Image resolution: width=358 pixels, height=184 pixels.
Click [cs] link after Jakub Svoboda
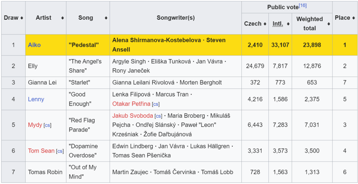point(158,116)
